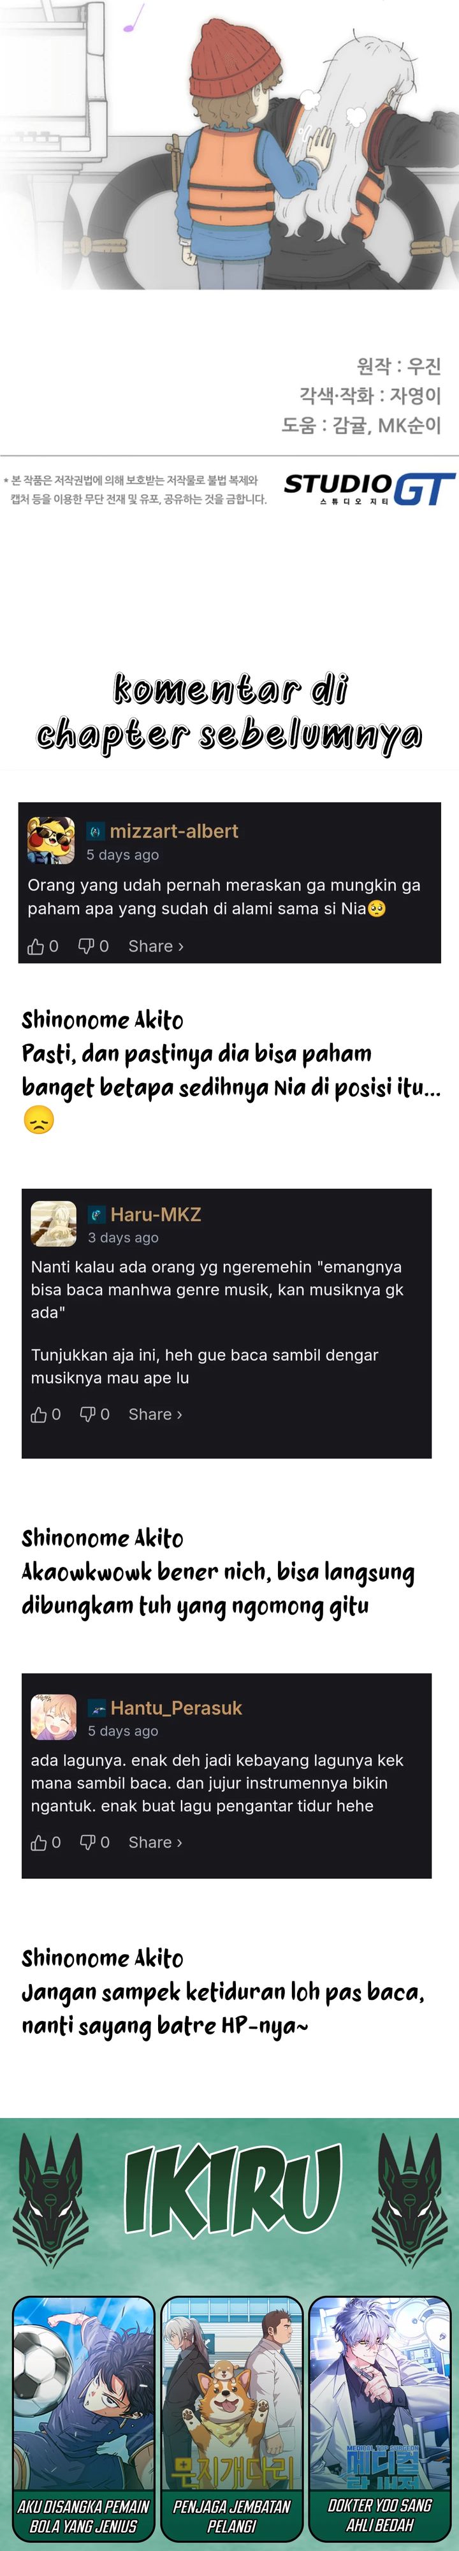Expand Share on mizzart-albert's comment

(x=156, y=946)
